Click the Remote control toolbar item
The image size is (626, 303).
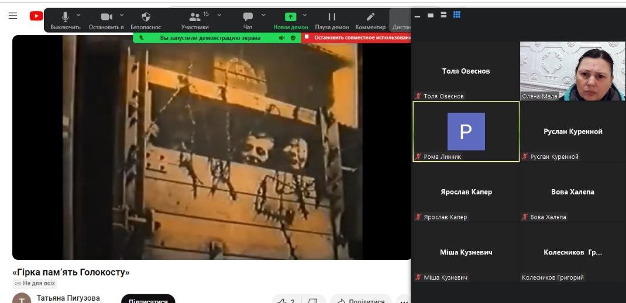coord(401,20)
